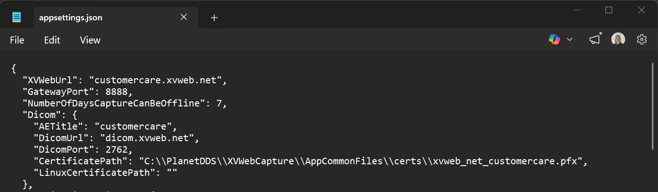Click the Notepad app icon
Viewport: 658px width, 192px height.
[x=17, y=18]
